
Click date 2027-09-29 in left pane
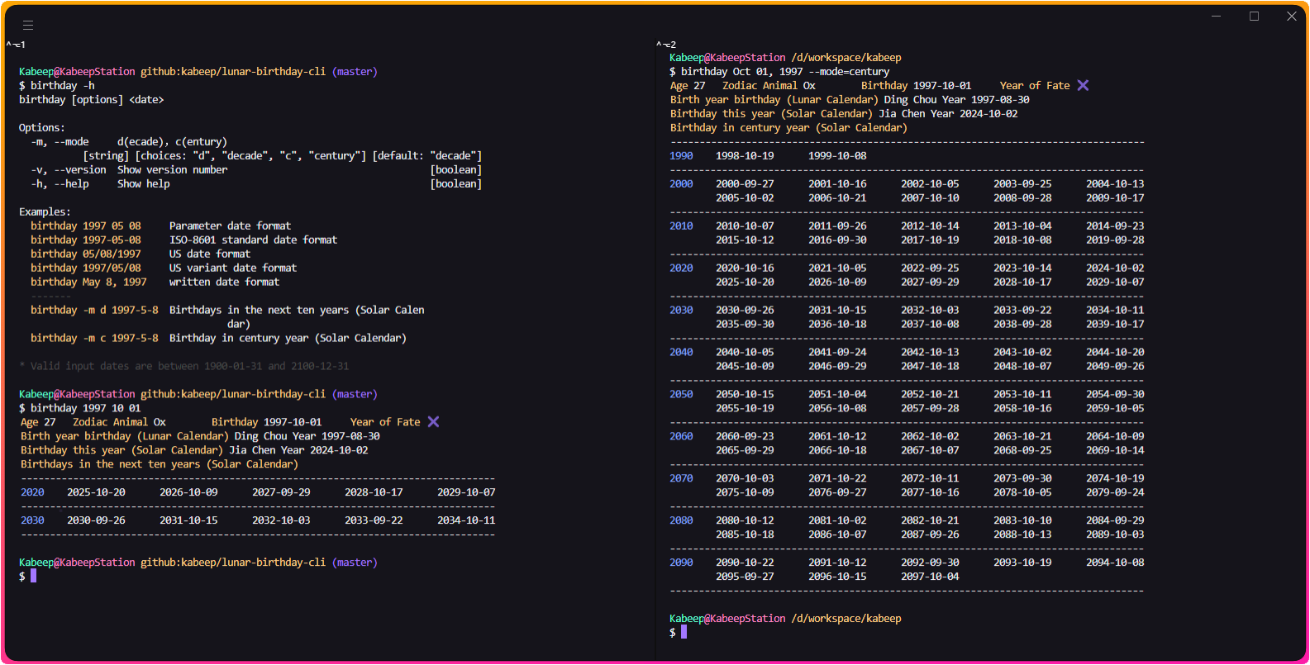[281, 492]
